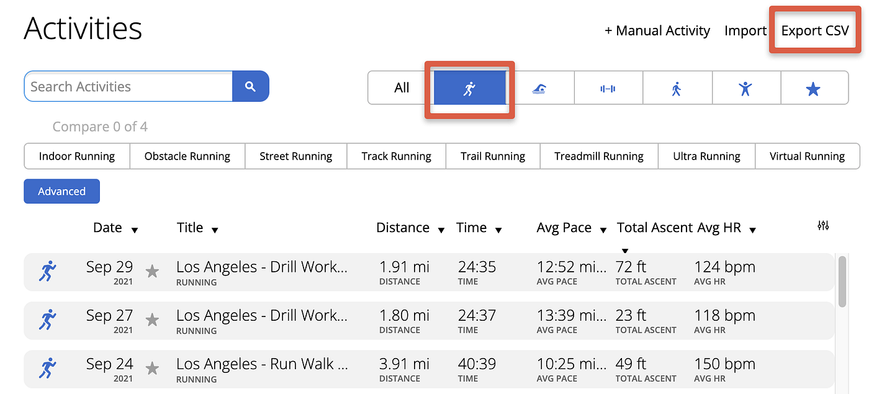
Task: Star the Sep 24 Run Walk activity
Action: pos(152,369)
